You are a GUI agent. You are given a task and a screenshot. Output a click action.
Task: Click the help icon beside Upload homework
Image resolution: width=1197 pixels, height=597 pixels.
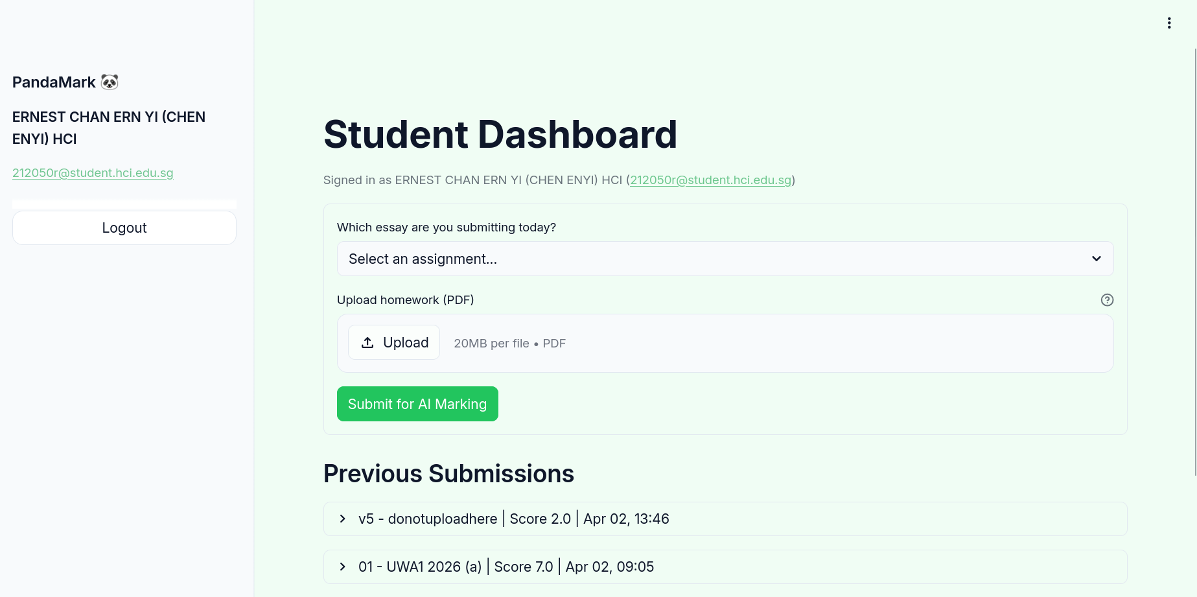(x=1107, y=300)
